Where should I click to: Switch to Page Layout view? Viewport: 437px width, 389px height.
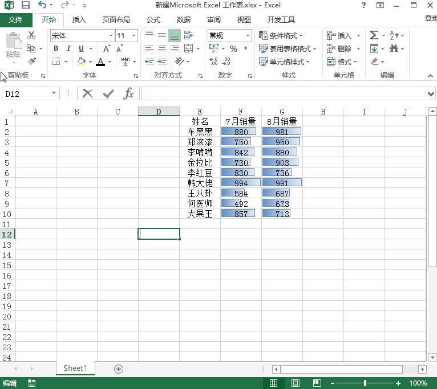pos(296,383)
